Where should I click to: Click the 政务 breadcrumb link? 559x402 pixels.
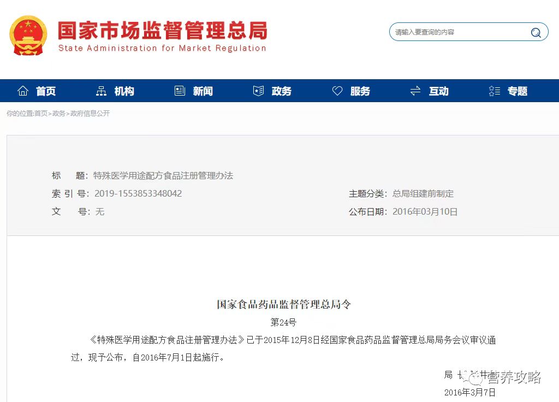[60, 114]
